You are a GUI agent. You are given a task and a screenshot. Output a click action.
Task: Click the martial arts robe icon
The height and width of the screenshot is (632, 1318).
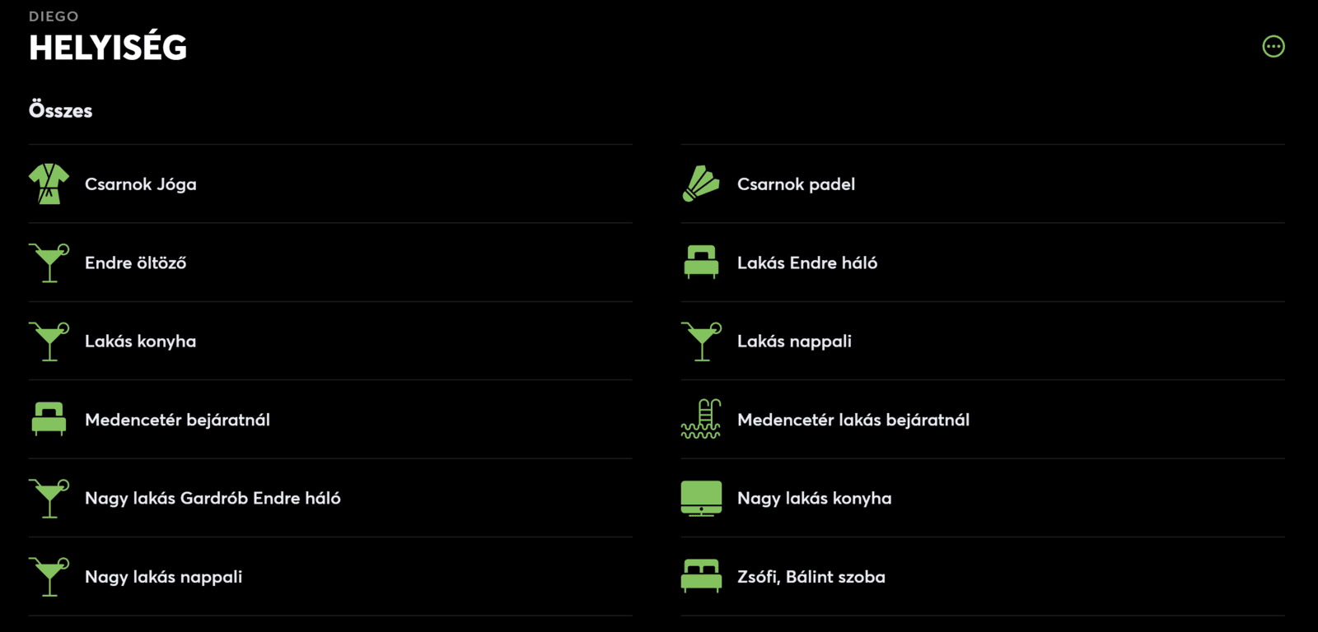click(x=49, y=184)
